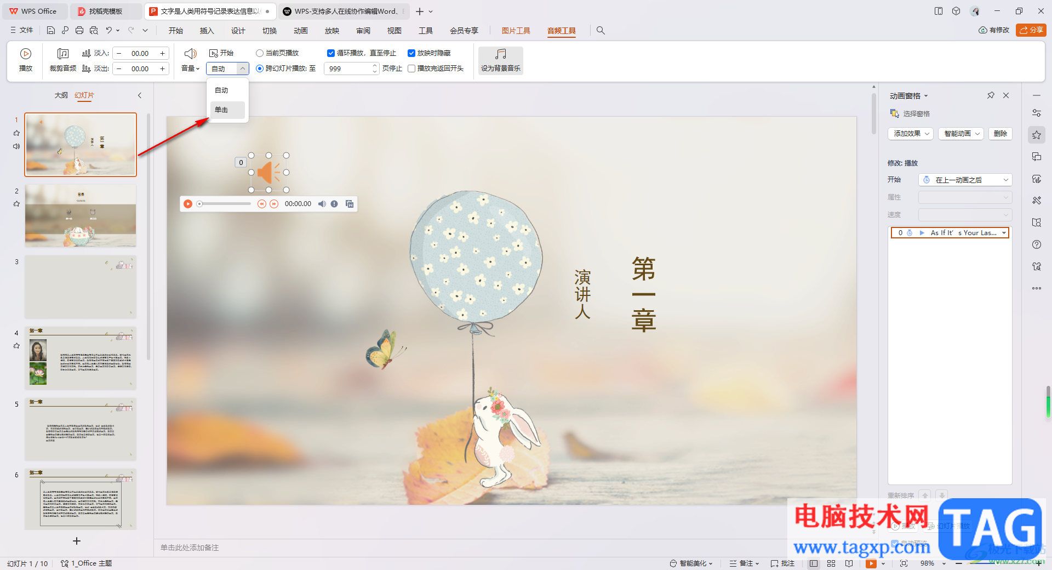Viewport: 1052px width, 570px height.
Task: Select the 当前页播放 radio button
Action: [x=260, y=53]
